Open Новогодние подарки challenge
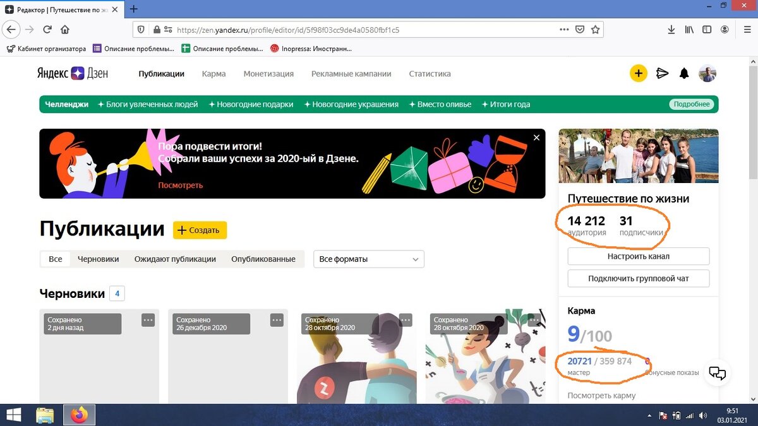This screenshot has height=426, width=758. click(x=251, y=104)
